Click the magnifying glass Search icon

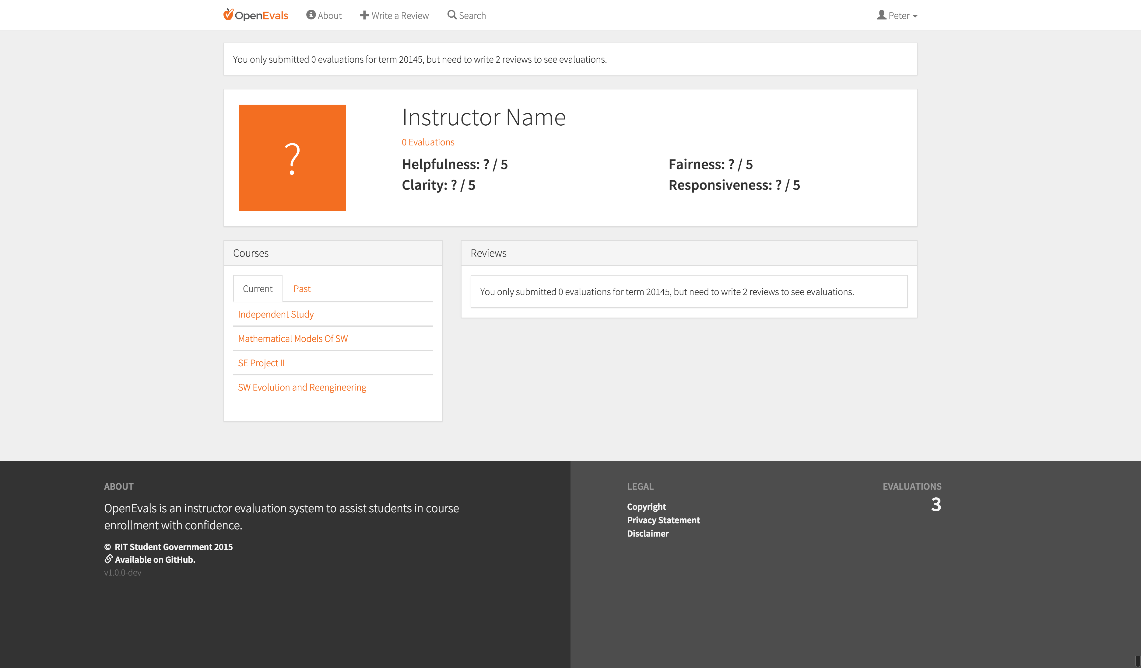click(x=452, y=15)
